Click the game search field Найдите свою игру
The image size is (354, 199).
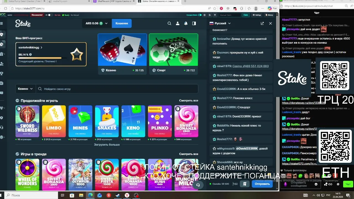click(x=117, y=89)
